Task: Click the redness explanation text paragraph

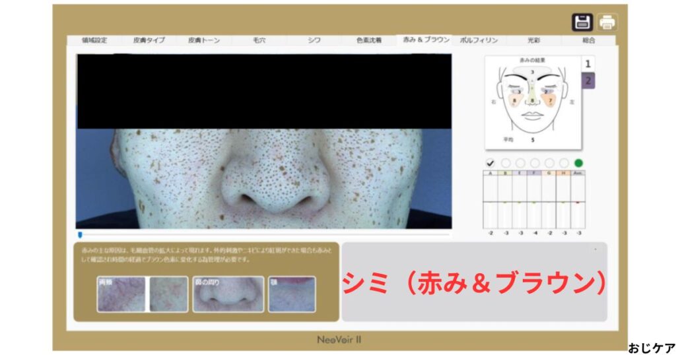Action: click(207, 255)
